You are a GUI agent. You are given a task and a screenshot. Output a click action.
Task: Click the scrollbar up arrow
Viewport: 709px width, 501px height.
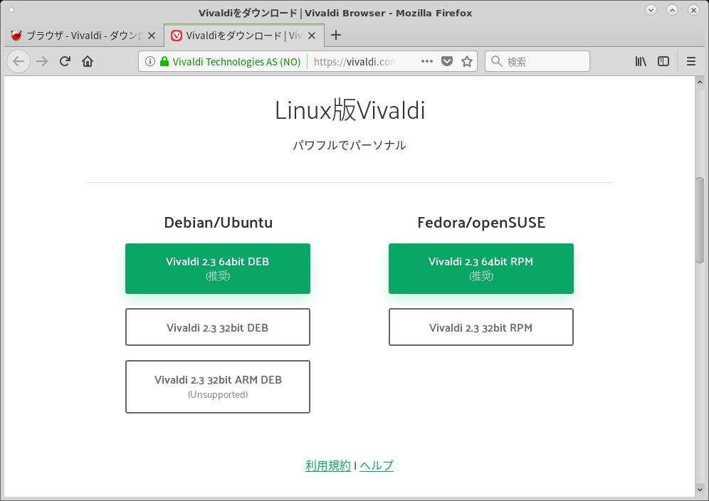(x=700, y=83)
